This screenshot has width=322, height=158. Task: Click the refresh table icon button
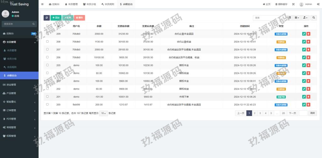tap(47, 18)
